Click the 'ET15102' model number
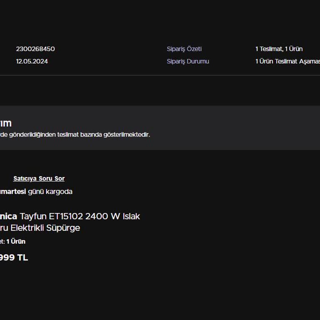Screen dimensions: 320x320 pos(66,217)
